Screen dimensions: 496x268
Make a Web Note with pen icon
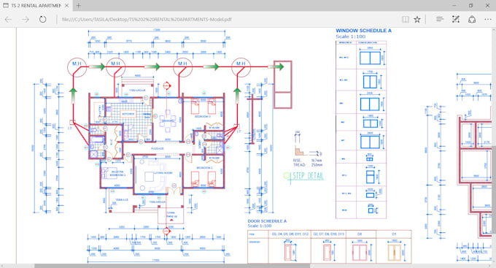tap(455, 19)
